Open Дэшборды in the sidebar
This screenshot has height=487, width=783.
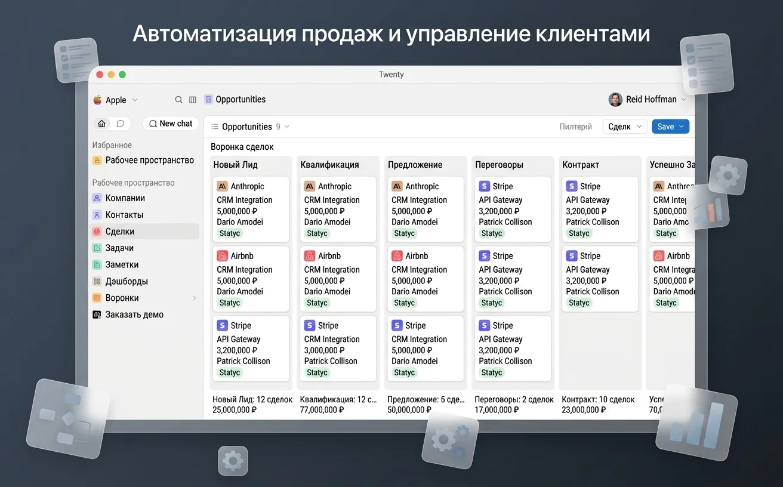point(145,281)
